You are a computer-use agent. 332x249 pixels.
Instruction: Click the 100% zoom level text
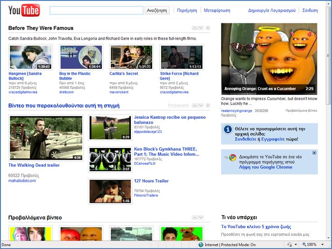[x=312, y=244]
